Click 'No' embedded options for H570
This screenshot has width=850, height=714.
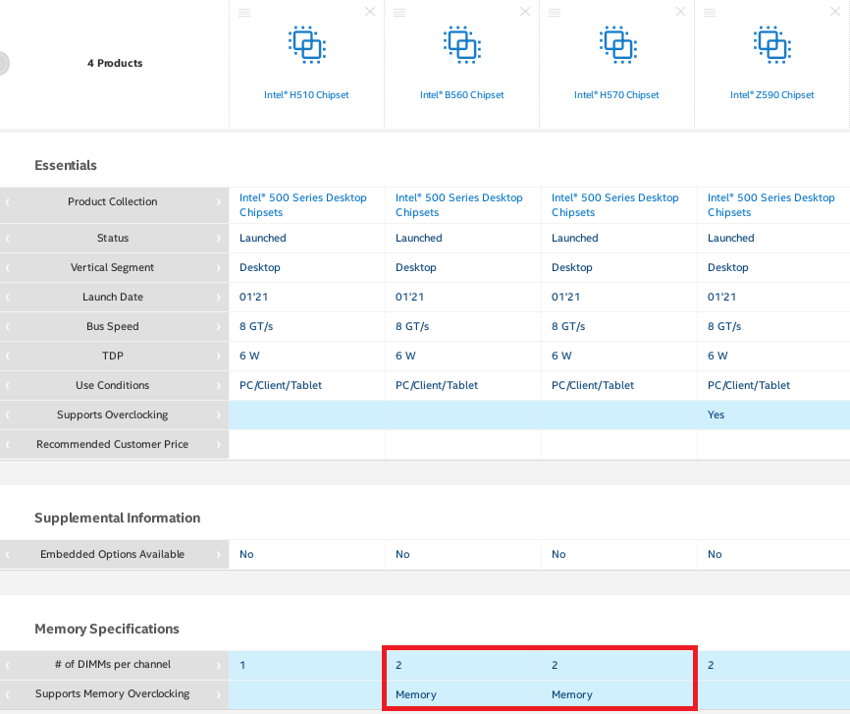(558, 554)
